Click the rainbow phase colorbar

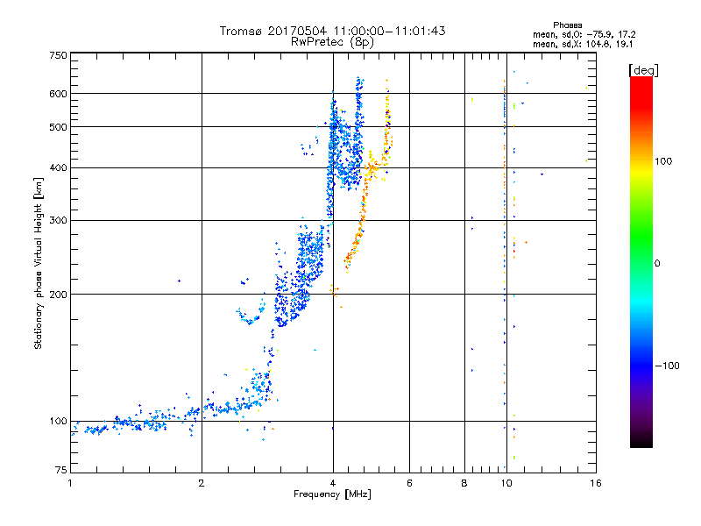pos(641,262)
